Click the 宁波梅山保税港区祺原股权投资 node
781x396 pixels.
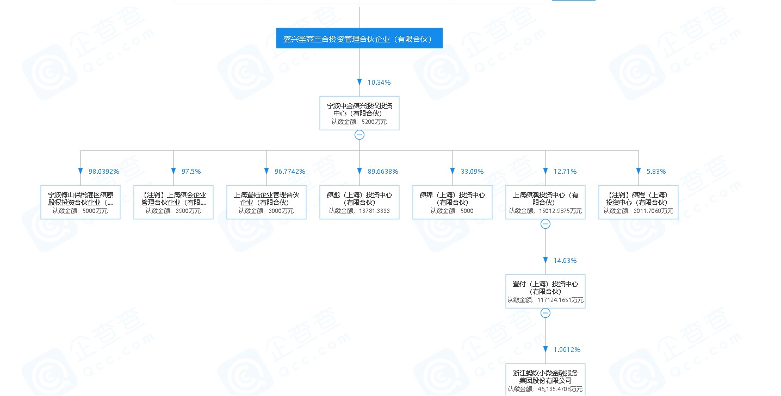point(80,202)
